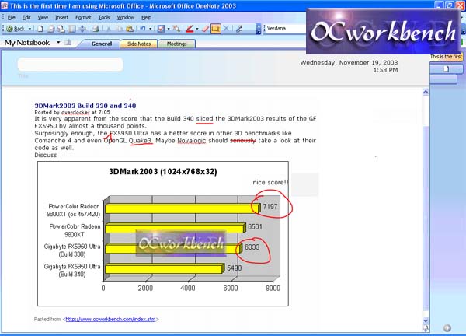Click the audio Record microphone icon

point(239,29)
